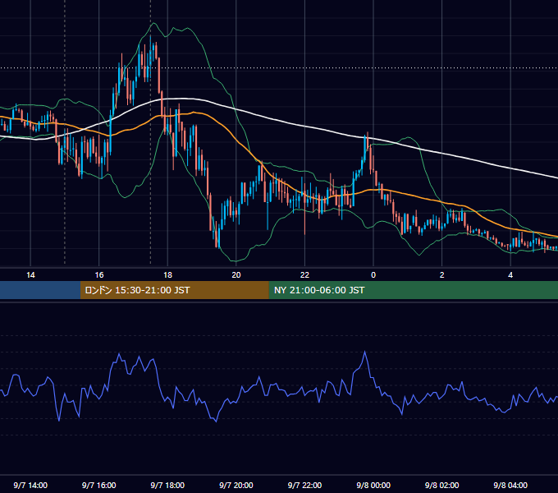558x493 pixels.
Task: Click the hour label 0 on the price chart axis
Action: click(x=373, y=274)
